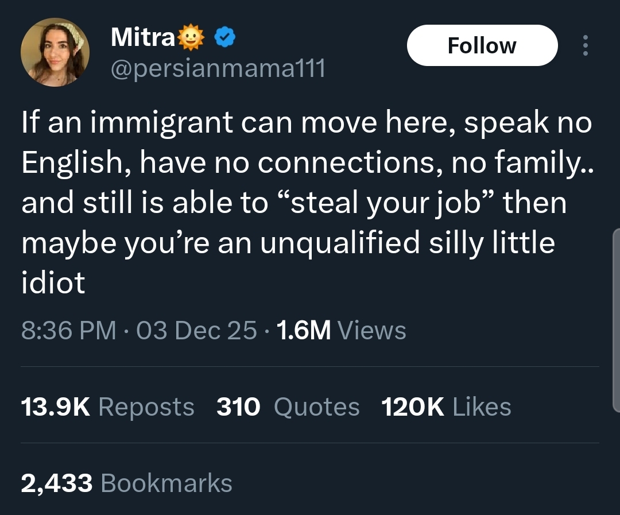Click the 8:36 PM timestamp
The height and width of the screenshot is (515, 620).
(x=68, y=331)
